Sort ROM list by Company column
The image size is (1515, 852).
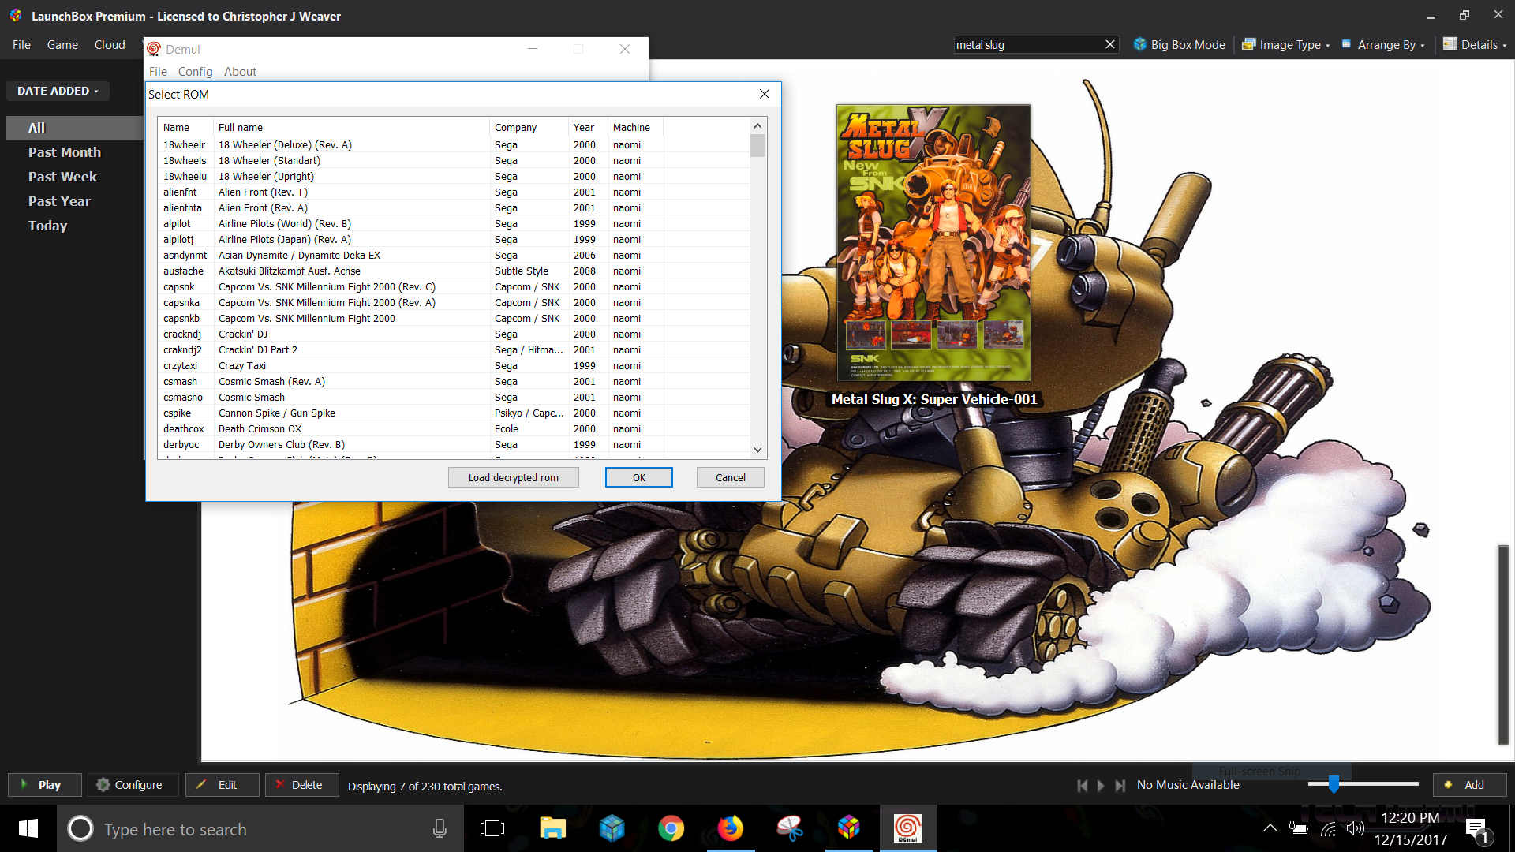(x=529, y=127)
